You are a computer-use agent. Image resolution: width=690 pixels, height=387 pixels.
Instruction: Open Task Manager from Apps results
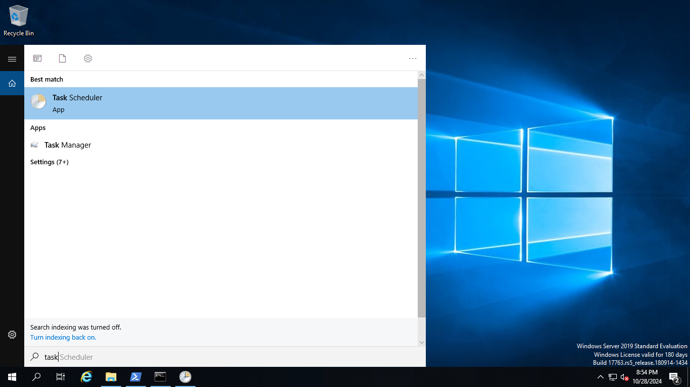(x=68, y=145)
